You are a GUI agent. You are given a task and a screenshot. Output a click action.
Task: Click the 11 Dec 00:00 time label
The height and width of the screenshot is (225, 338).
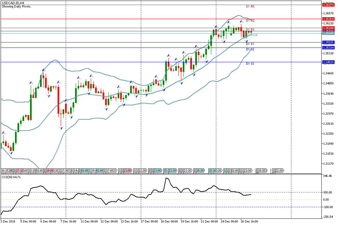[89, 221]
